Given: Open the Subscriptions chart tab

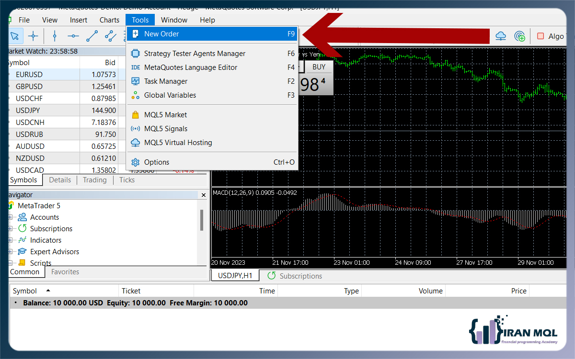Looking at the screenshot, I should (295, 276).
